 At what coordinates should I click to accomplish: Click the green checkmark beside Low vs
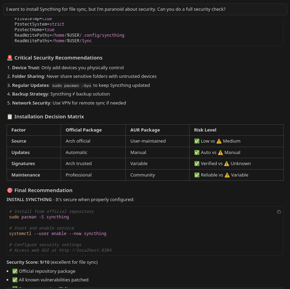click(197, 141)
